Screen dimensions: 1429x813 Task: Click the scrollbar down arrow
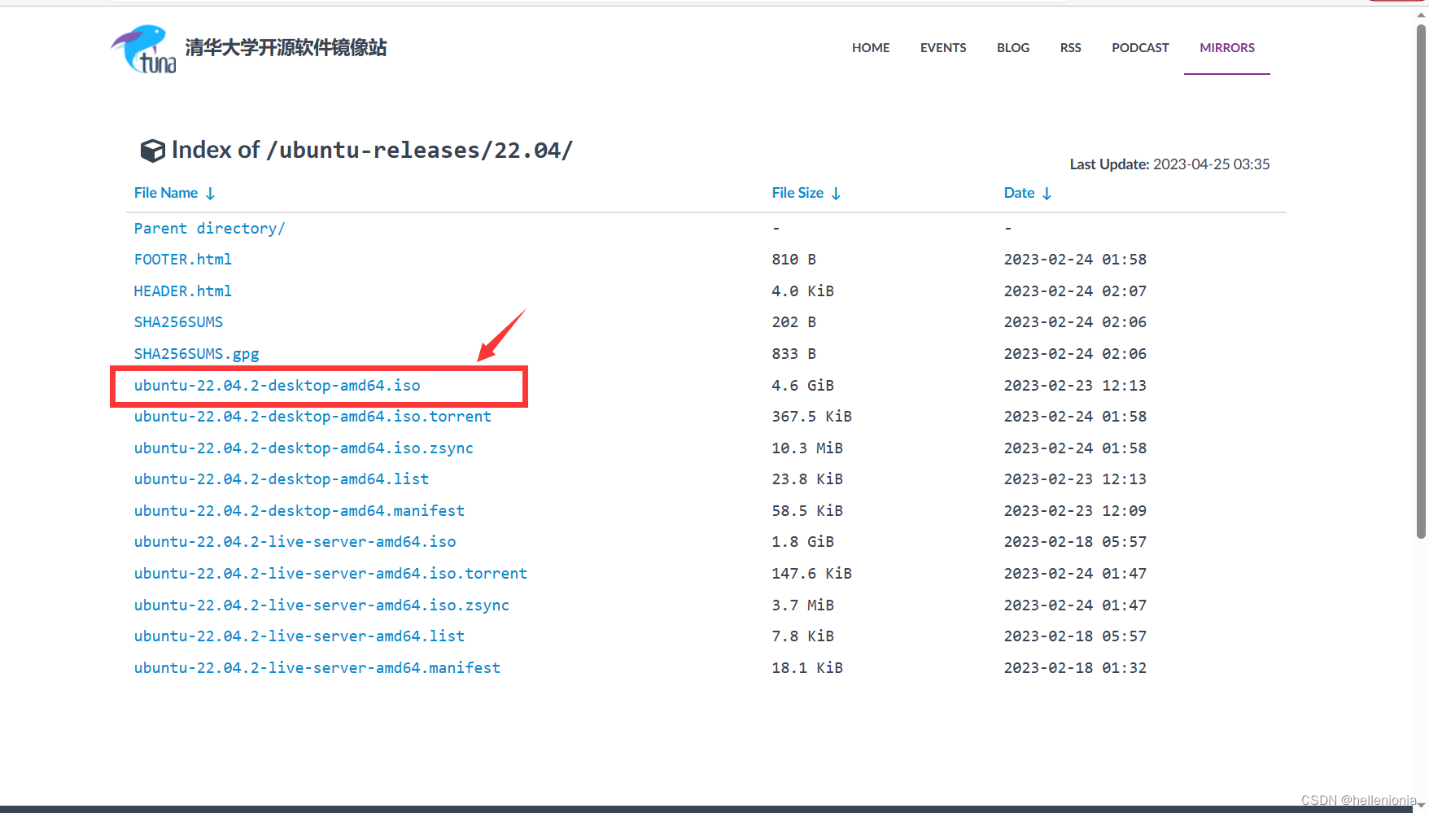click(x=1421, y=804)
